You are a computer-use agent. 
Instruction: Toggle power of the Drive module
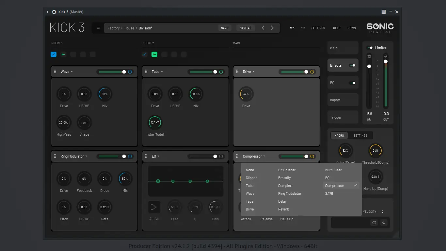click(x=312, y=72)
